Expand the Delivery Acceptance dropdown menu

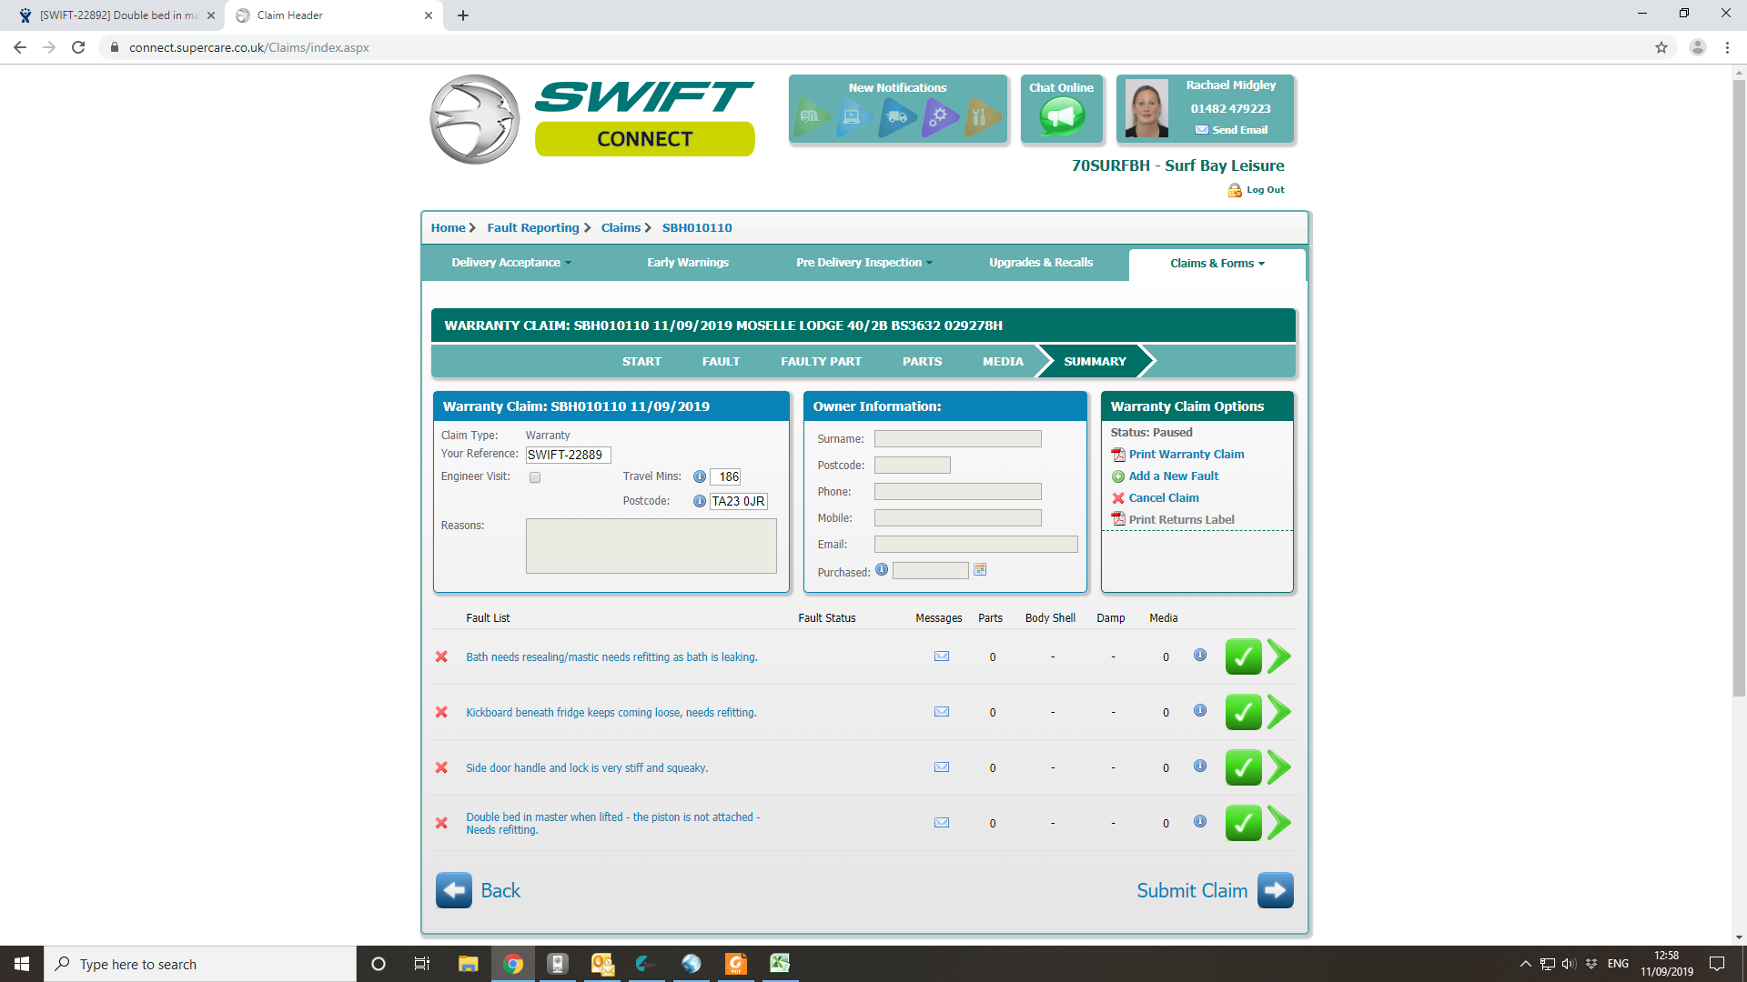[511, 263]
